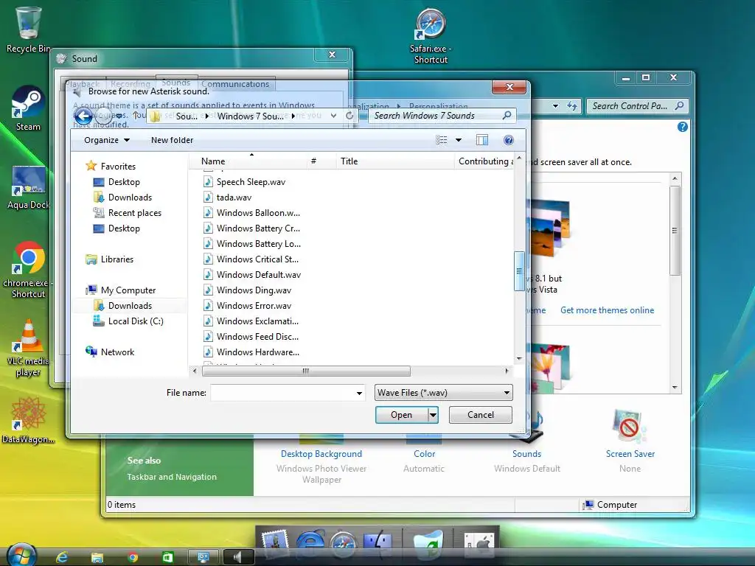The image size is (755, 566).
Task: Open VLC media player desktop icon
Action: pos(28,348)
